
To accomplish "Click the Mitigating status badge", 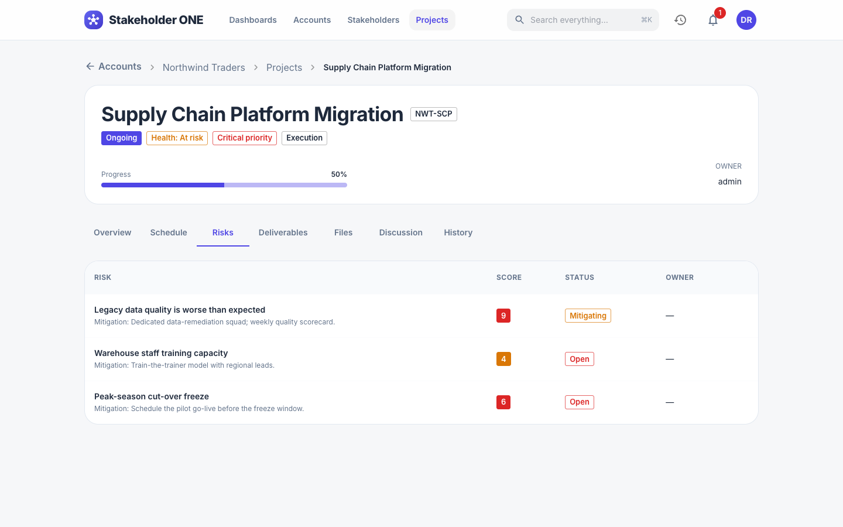I will pos(588,316).
